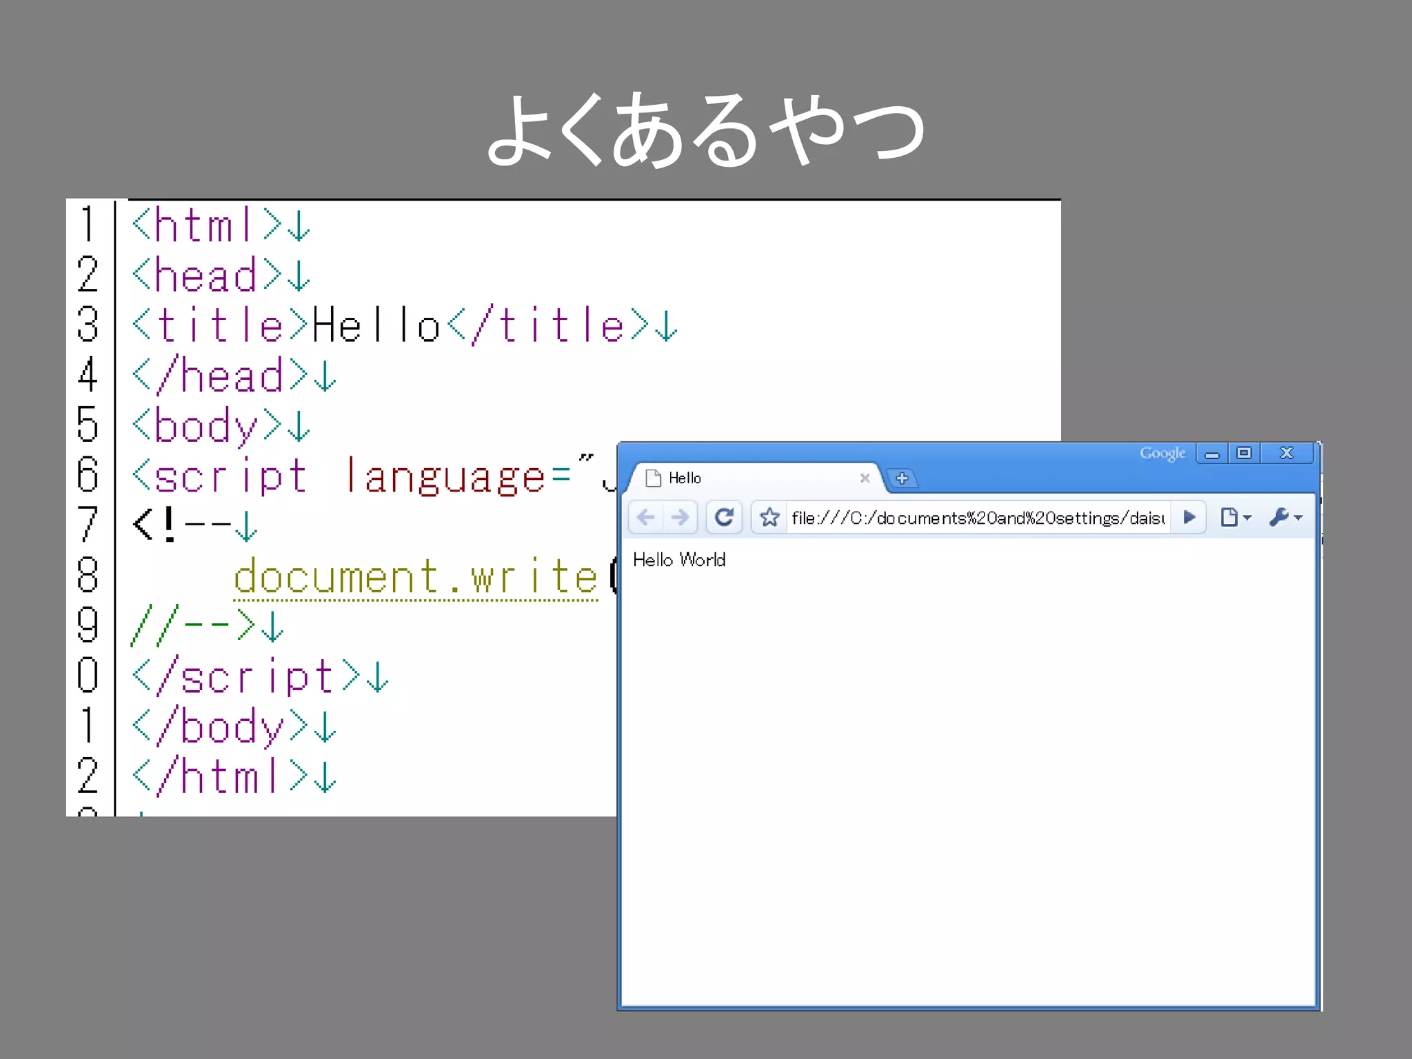Click the </script> closing tag line
The height and width of the screenshot is (1059, 1412).
tap(261, 676)
